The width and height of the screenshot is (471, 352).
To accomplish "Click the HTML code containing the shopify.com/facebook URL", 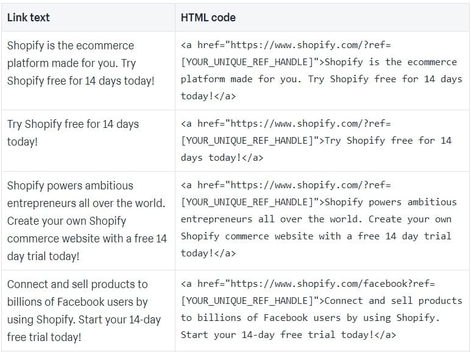I will point(321,309).
